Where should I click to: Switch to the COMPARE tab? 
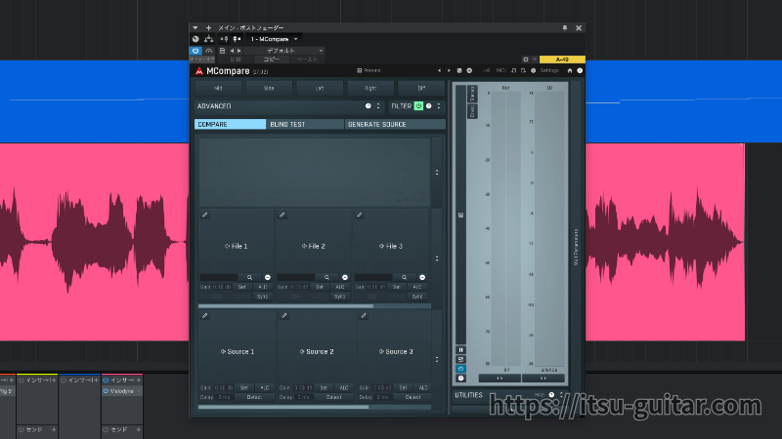click(230, 125)
